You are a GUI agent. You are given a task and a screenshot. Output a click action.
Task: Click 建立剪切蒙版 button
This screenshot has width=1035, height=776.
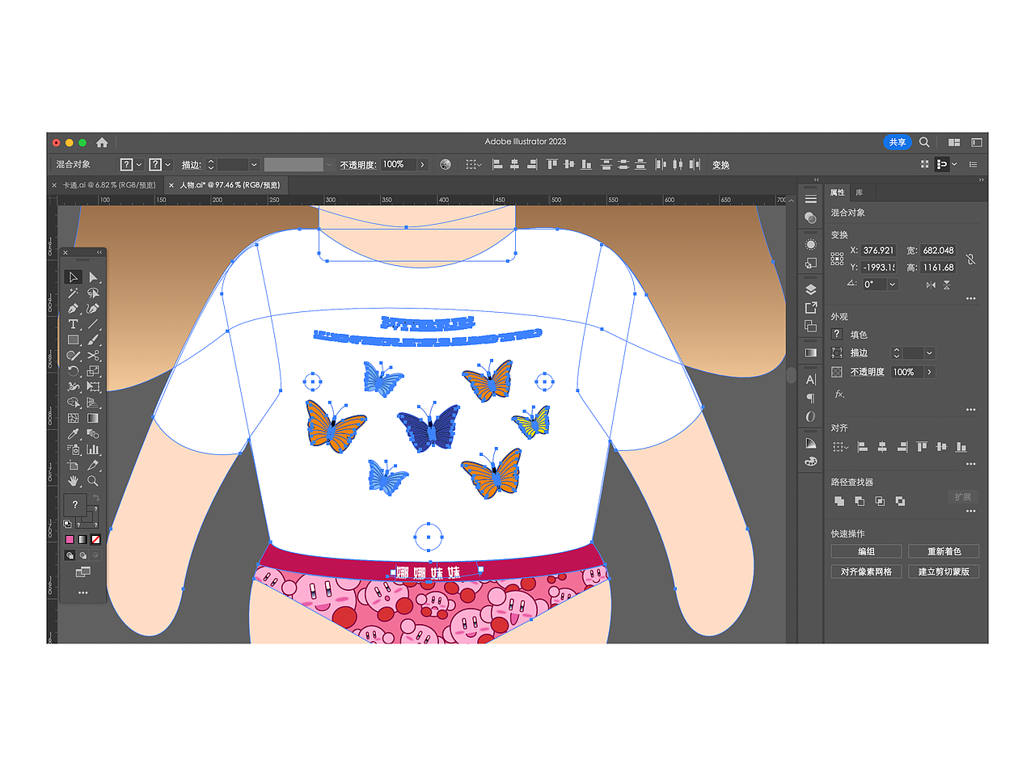click(x=944, y=571)
